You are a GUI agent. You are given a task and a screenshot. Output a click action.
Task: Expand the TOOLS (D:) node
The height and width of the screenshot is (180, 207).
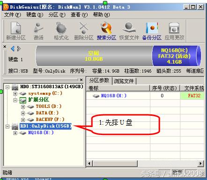click(23, 107)
